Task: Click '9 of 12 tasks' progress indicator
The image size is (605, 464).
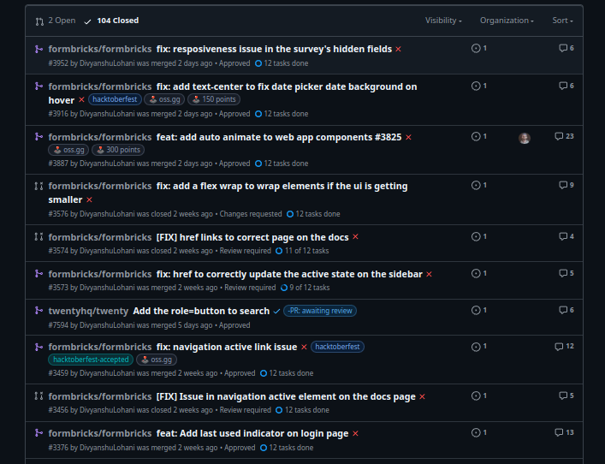Action: coord(305,288)
